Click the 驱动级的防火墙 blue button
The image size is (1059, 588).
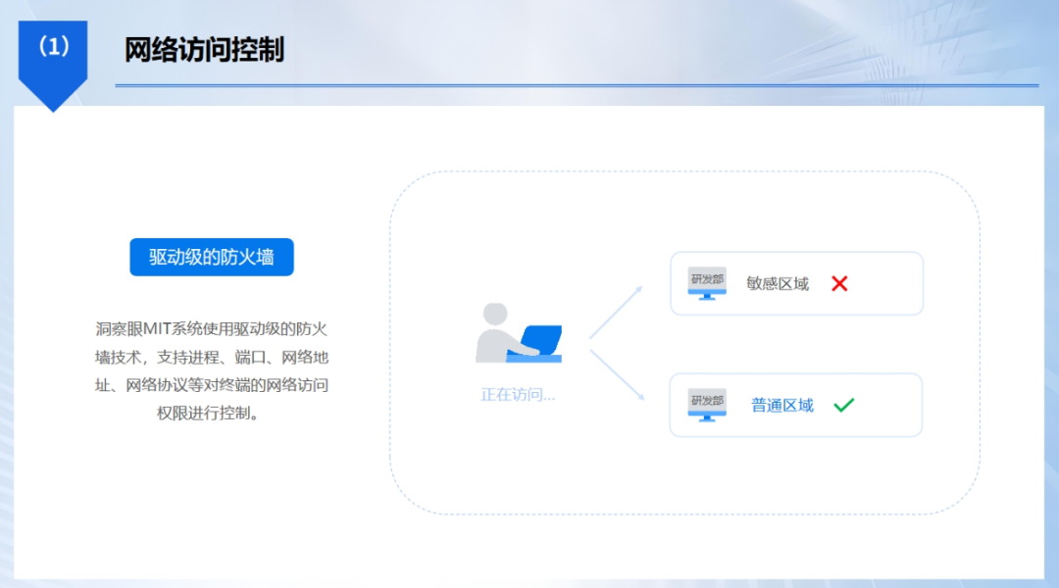(211, 257)
